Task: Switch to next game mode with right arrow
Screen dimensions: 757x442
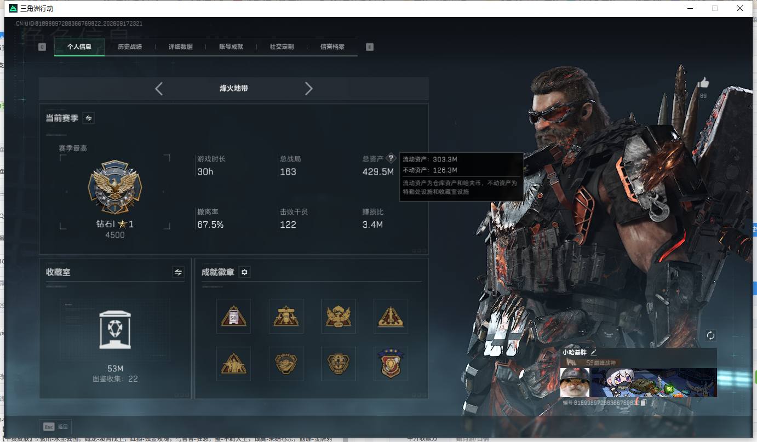Action: coord(308,88)
